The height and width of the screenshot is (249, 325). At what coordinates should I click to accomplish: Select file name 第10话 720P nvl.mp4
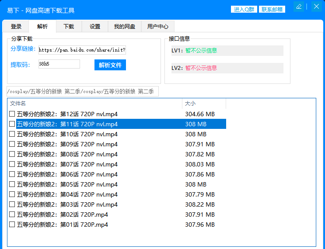tap(67, 134)
